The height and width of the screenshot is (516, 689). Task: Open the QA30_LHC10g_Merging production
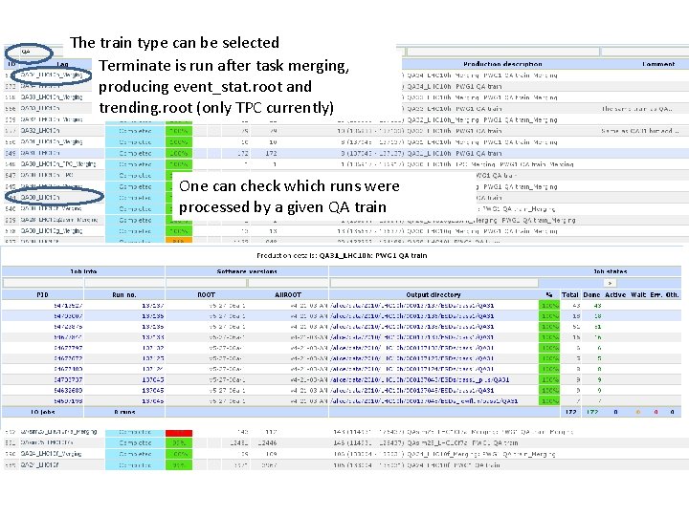click(x=52, y=231)
